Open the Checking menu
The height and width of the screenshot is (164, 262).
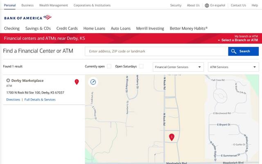(12, 28)
